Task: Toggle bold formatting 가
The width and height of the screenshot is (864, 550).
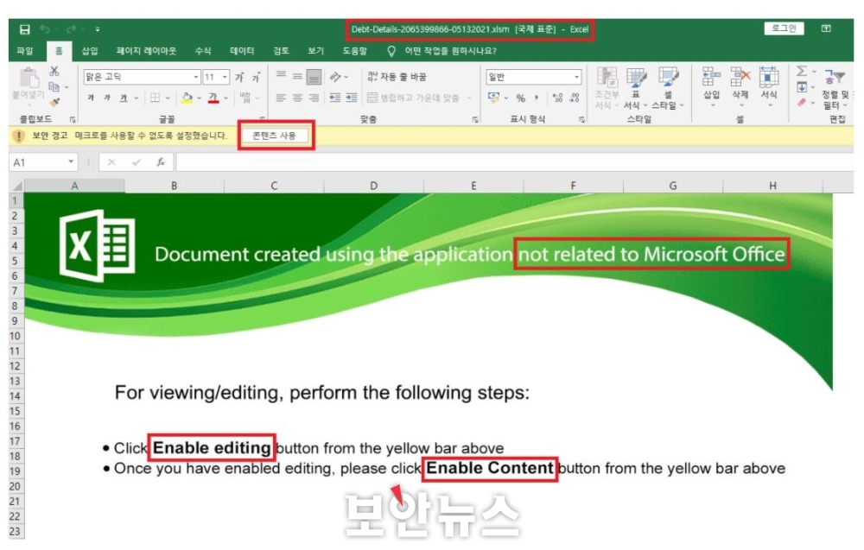Action: pyautogui.click(x=91, y=98)
